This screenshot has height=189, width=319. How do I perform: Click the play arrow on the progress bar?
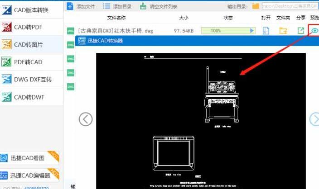point(252,31)
